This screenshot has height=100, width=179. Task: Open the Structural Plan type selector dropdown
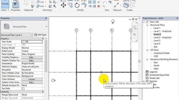(46, 27)
